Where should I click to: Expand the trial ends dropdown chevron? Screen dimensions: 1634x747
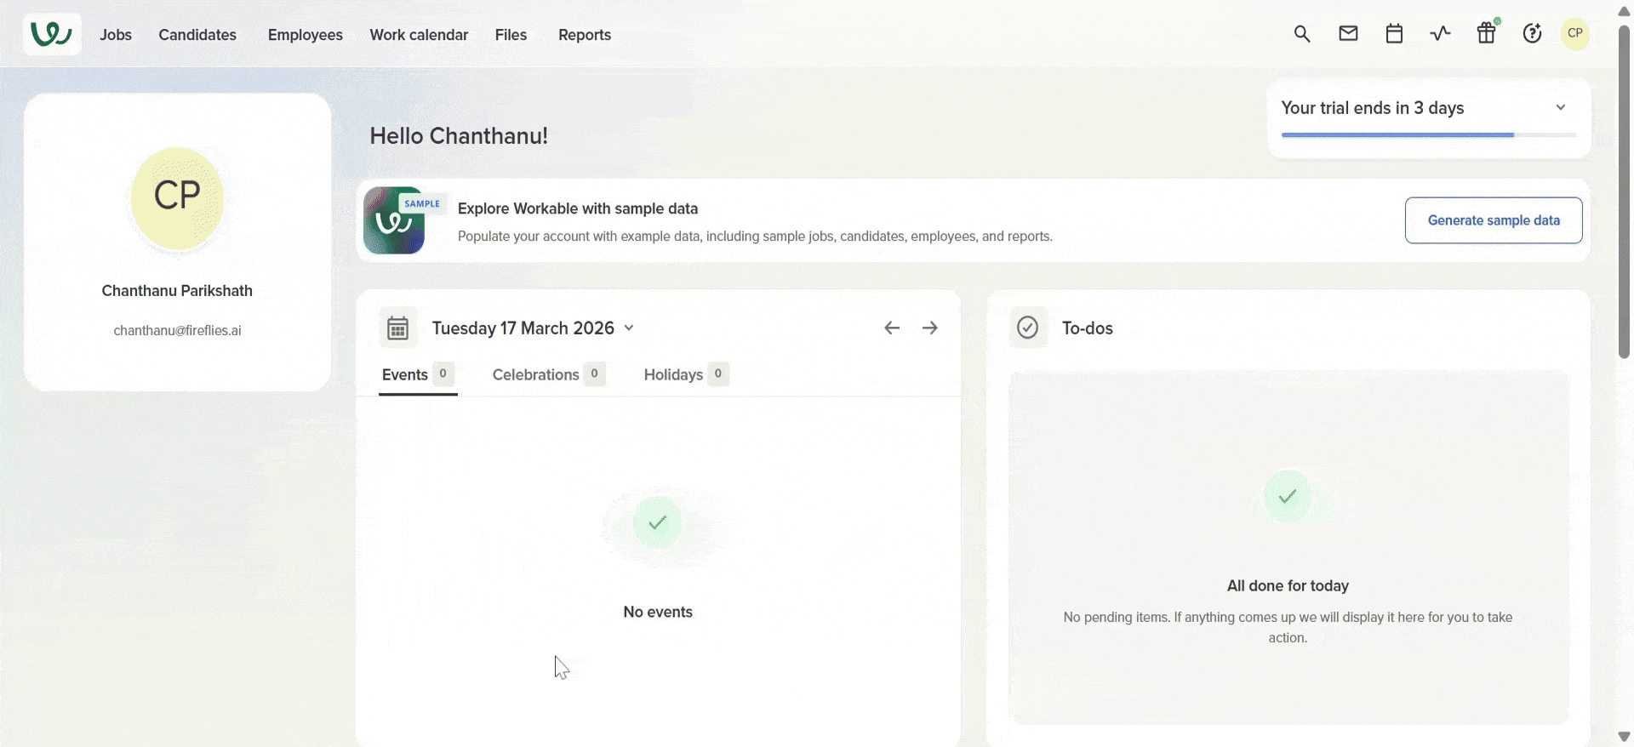tap(1561, 107)
